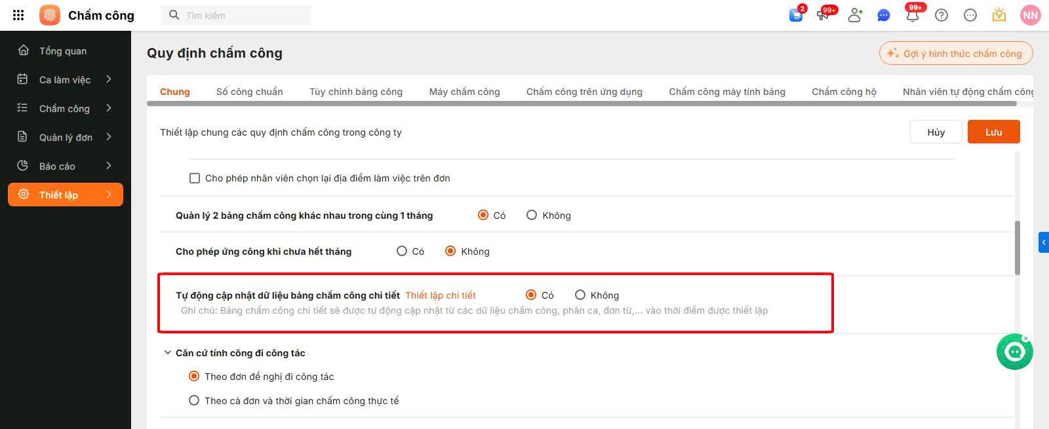The width and height of the screenshot is (1049, 429).
Task: Click the vertical settings scrollbar
Action: (x=1018, y=248)
